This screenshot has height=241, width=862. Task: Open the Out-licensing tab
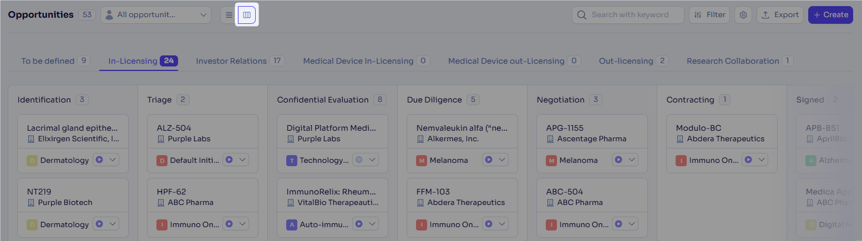point(633,61)
